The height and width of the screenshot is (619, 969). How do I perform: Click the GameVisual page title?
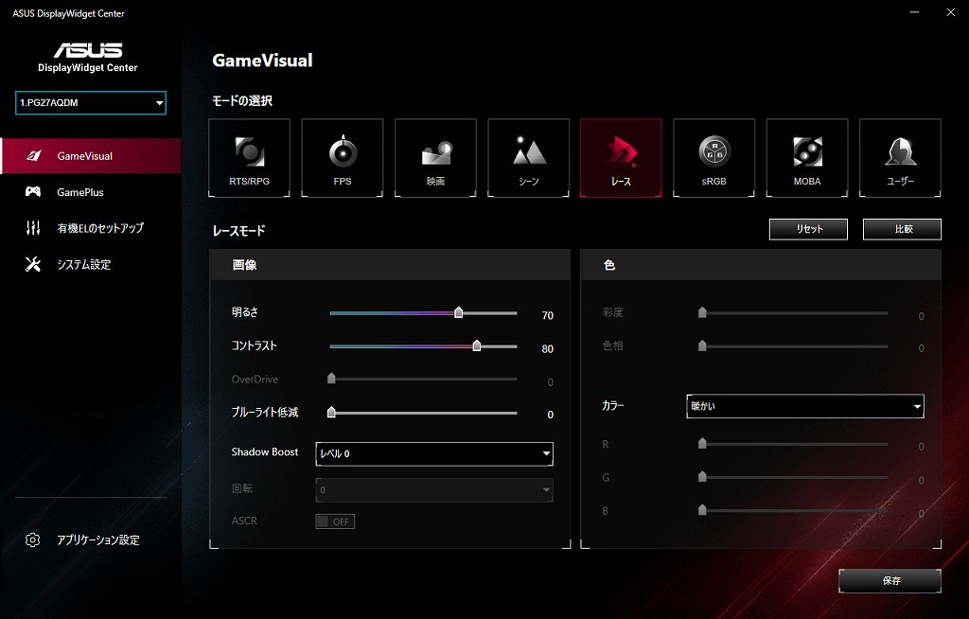coord(263,60)
